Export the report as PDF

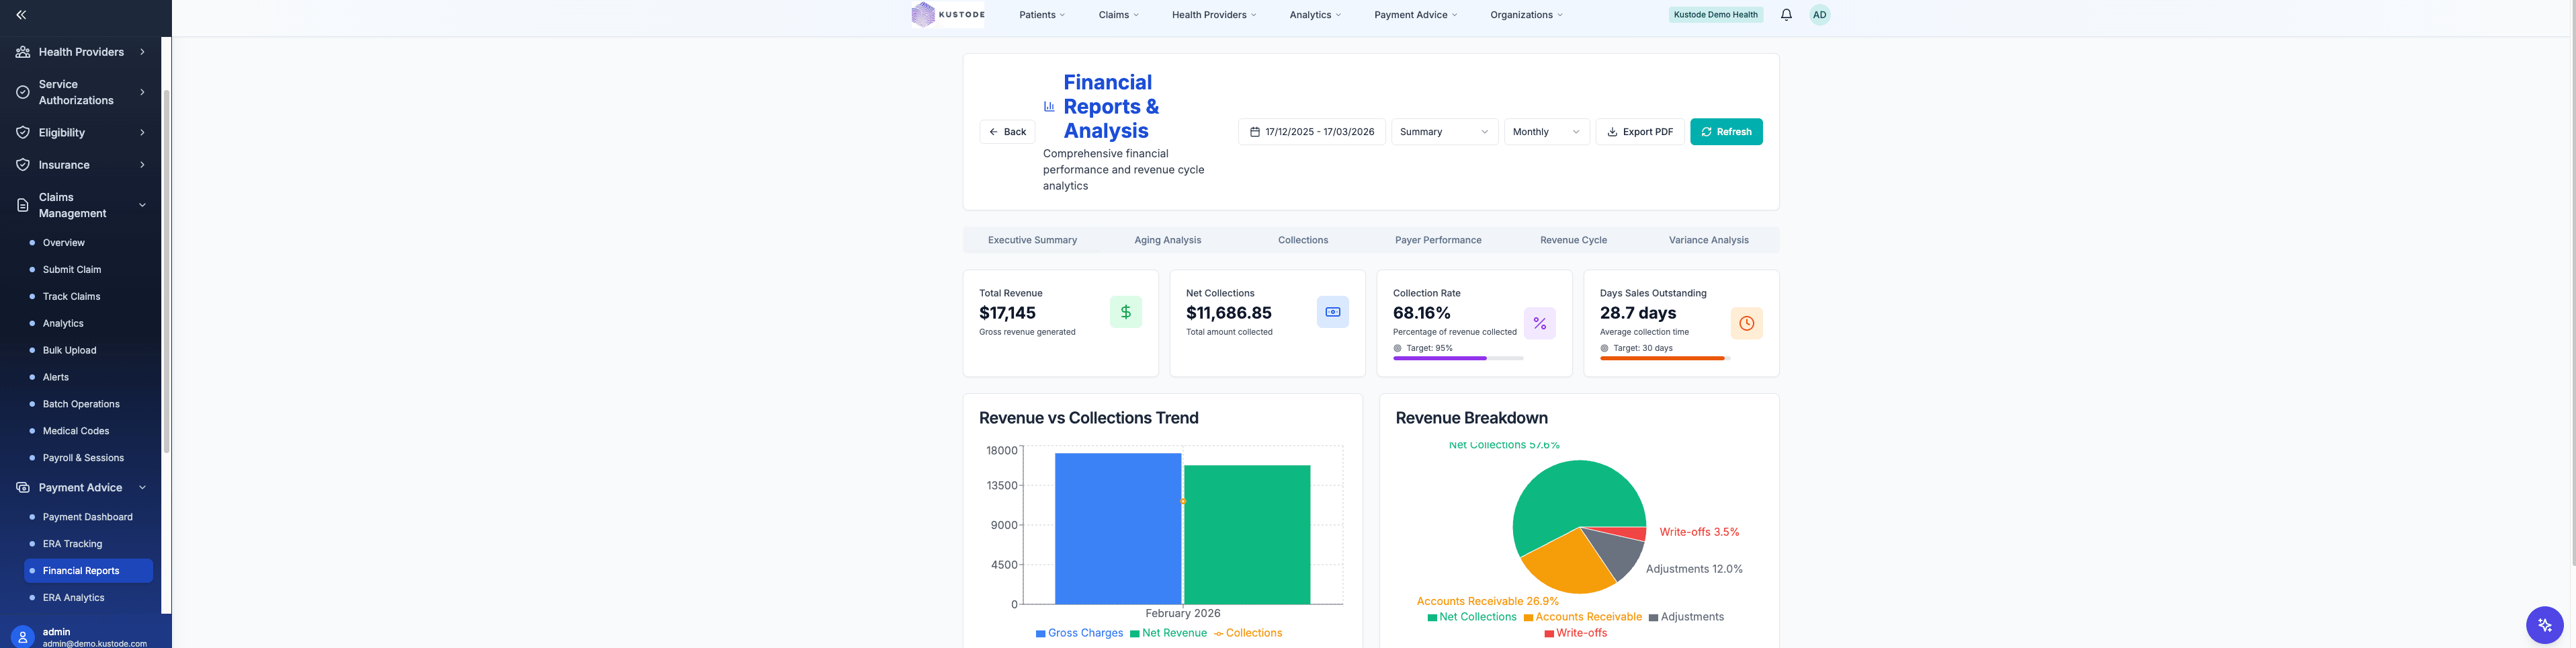click(1639, 131)
